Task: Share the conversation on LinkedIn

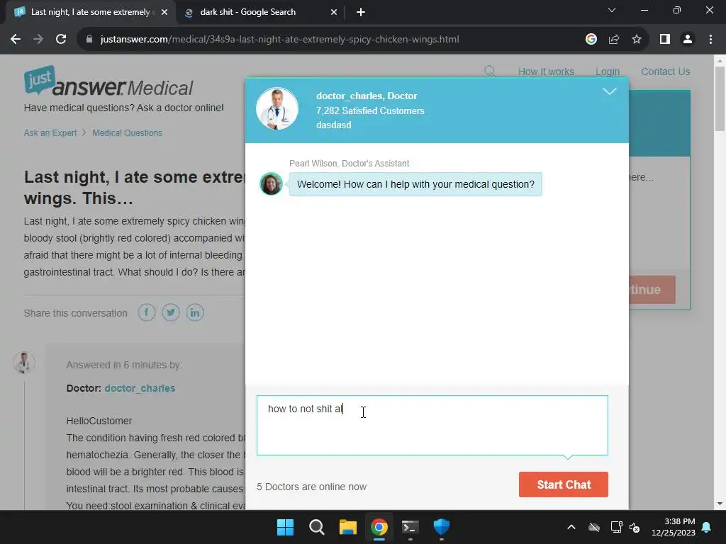Action: [x=195, y=312]
